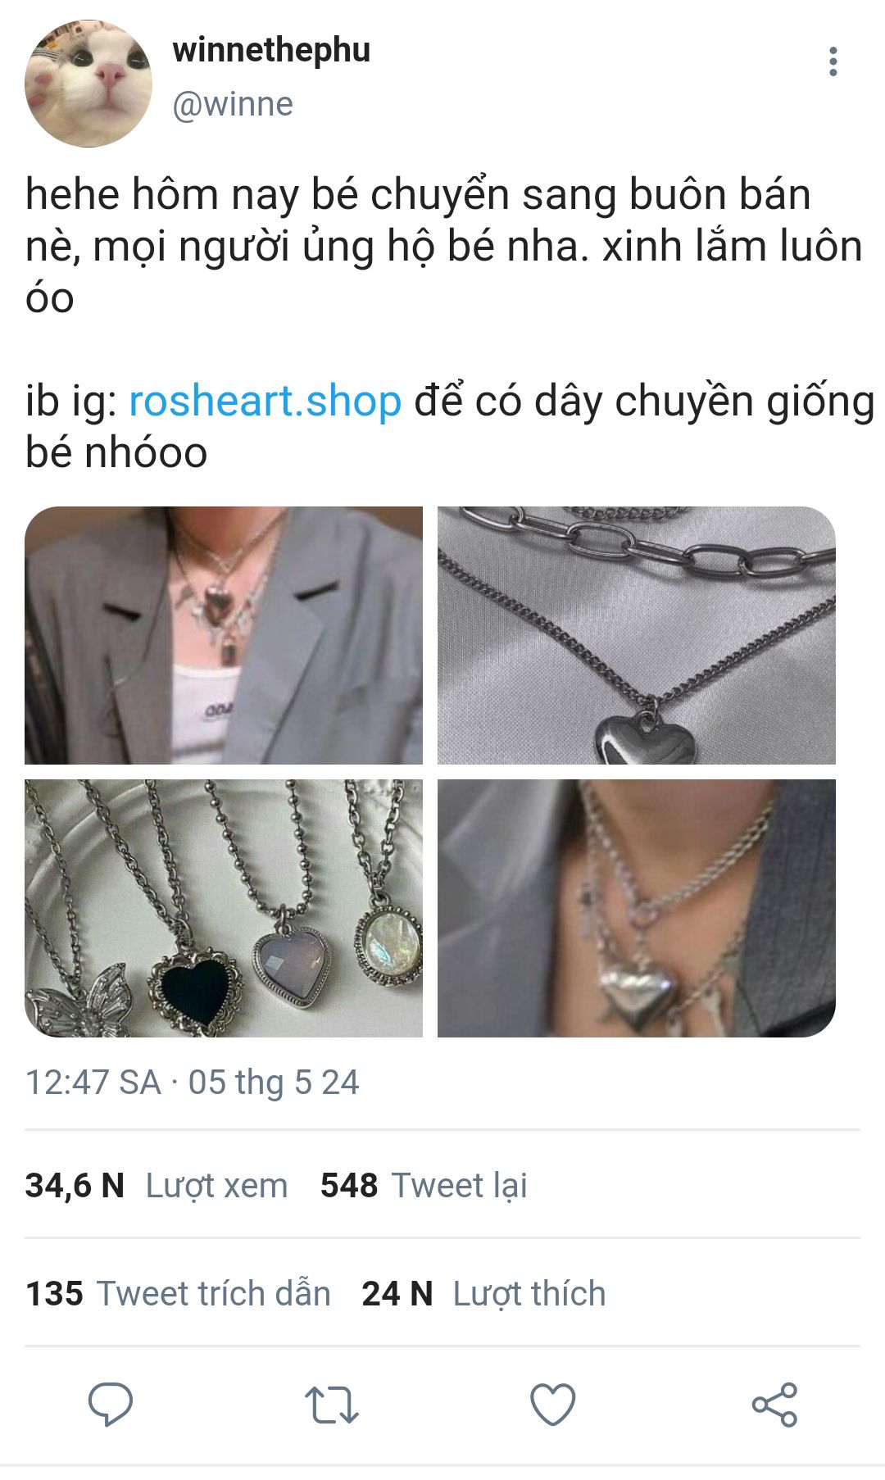The image size is (885, 1480).
Task: Open the 34,6 N Lượt xem stats
Action: [157, 1185]
